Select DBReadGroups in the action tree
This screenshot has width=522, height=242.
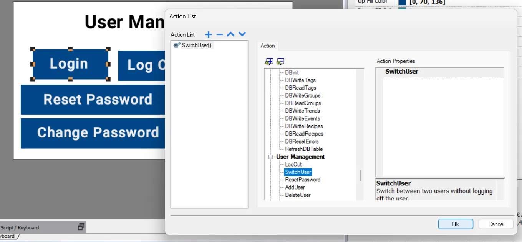303,103
